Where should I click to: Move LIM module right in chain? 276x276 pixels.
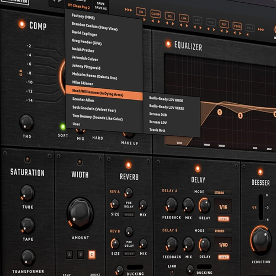[187, 26]
